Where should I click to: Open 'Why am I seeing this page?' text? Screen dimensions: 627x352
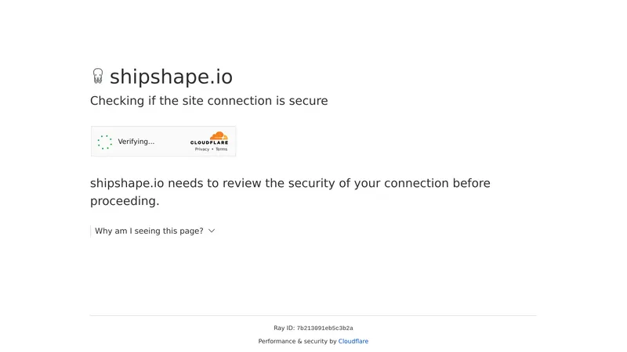point(149,231)
